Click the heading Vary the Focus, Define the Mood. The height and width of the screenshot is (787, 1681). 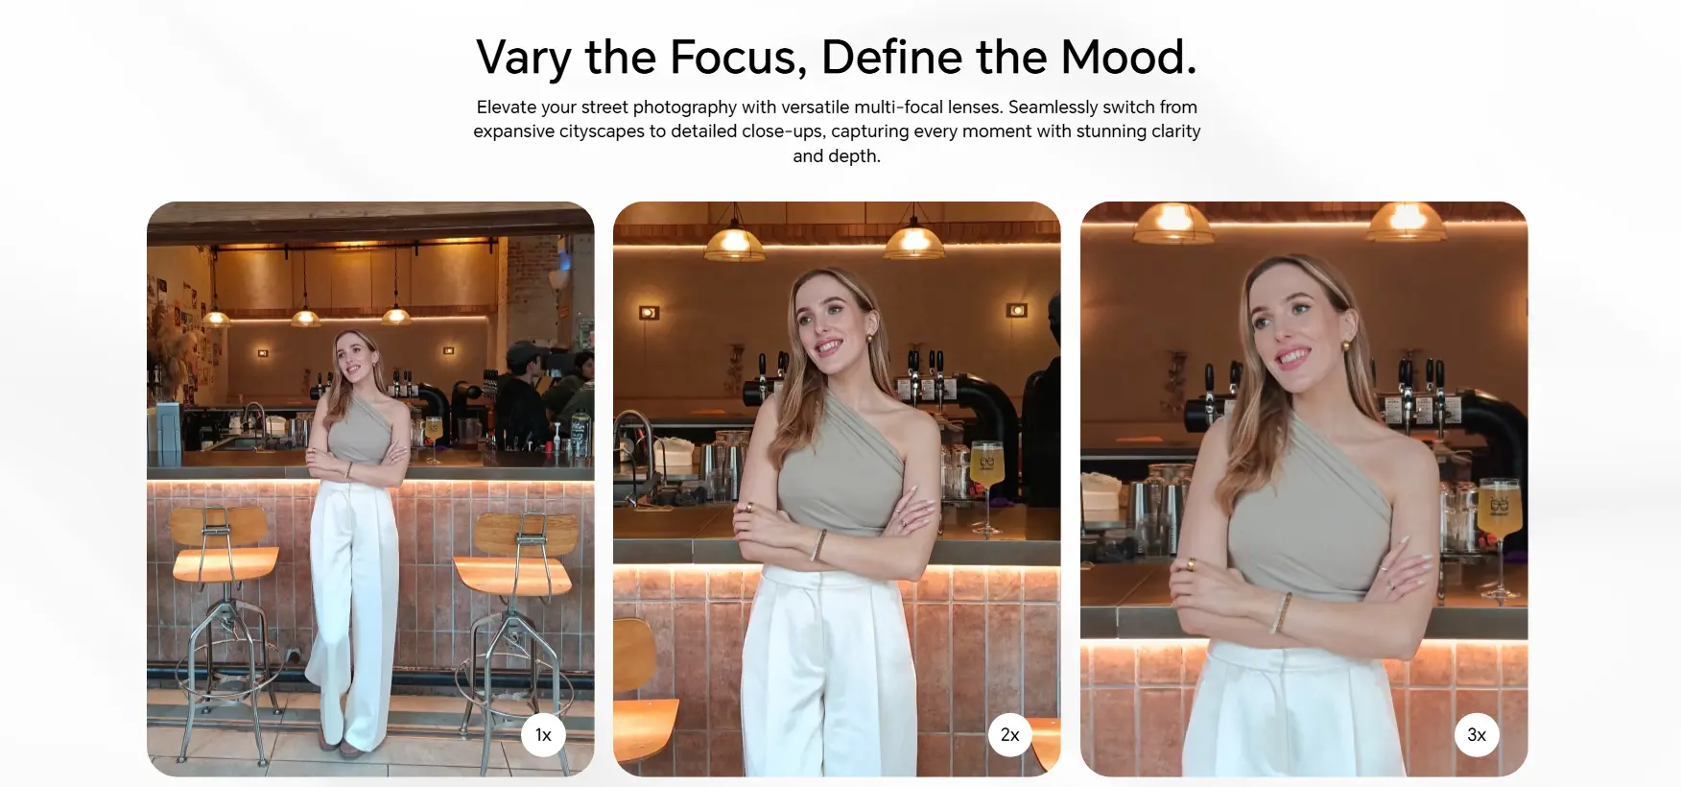point(837,57)
